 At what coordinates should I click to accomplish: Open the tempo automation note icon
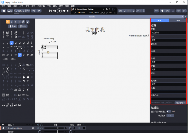pos(3,105)
